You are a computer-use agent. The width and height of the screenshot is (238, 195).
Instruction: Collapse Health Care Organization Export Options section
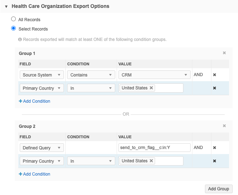pyautogui.click(x=6, y=6)
